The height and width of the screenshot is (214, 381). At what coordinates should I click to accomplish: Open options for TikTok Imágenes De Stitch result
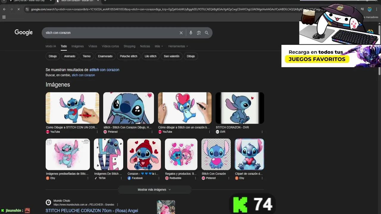coord(121,178)
